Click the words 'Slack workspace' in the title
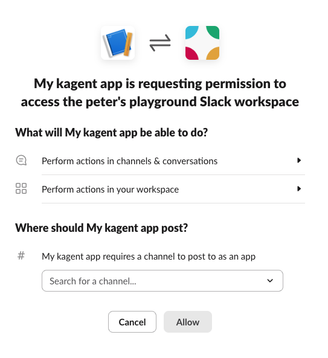This screenshot has height=358, width=328. coord(249,101)
